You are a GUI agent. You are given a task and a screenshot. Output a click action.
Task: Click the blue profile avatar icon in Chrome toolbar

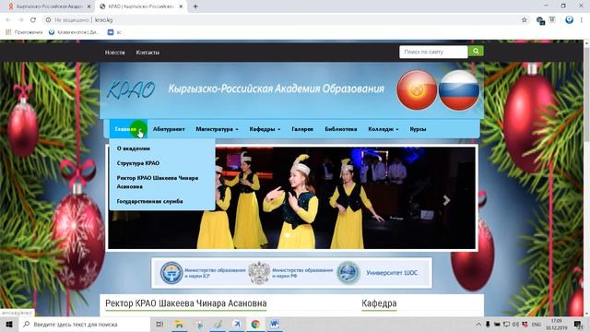[x=569, y=20]
